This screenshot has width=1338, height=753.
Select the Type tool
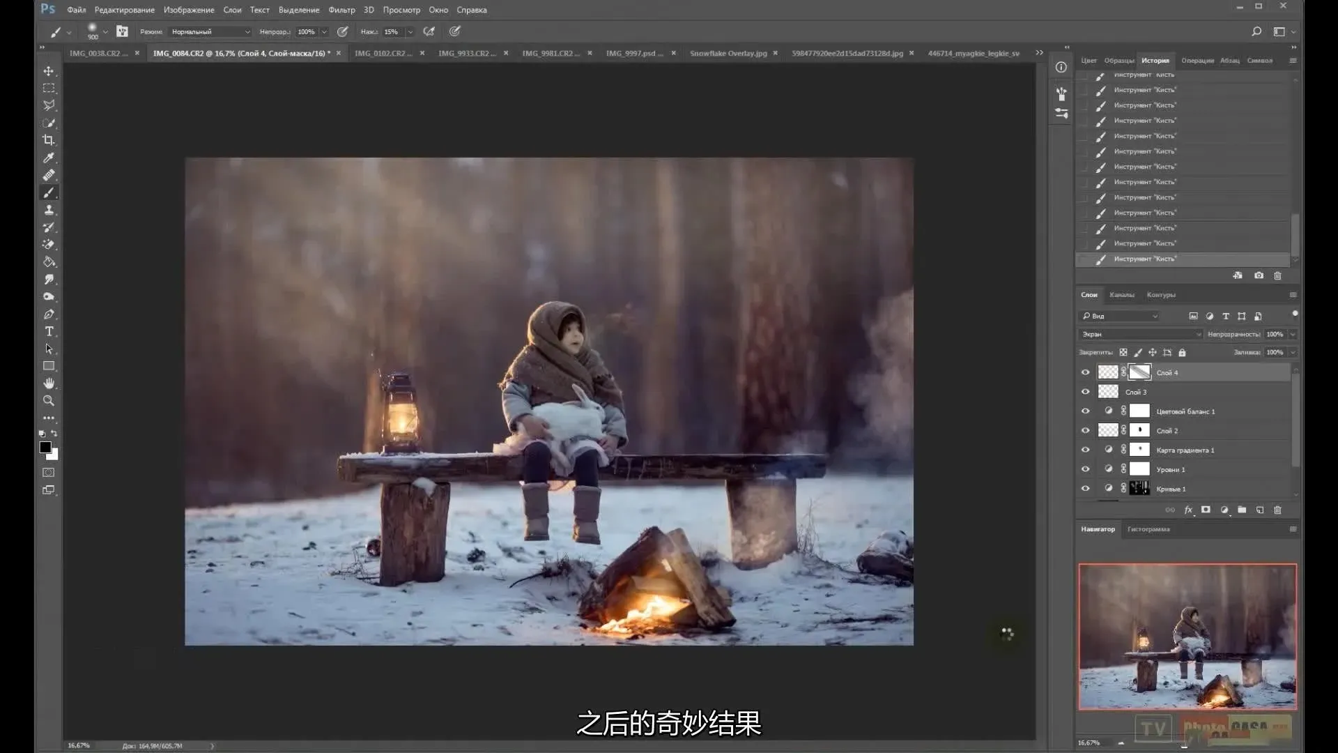click(48, 331)
